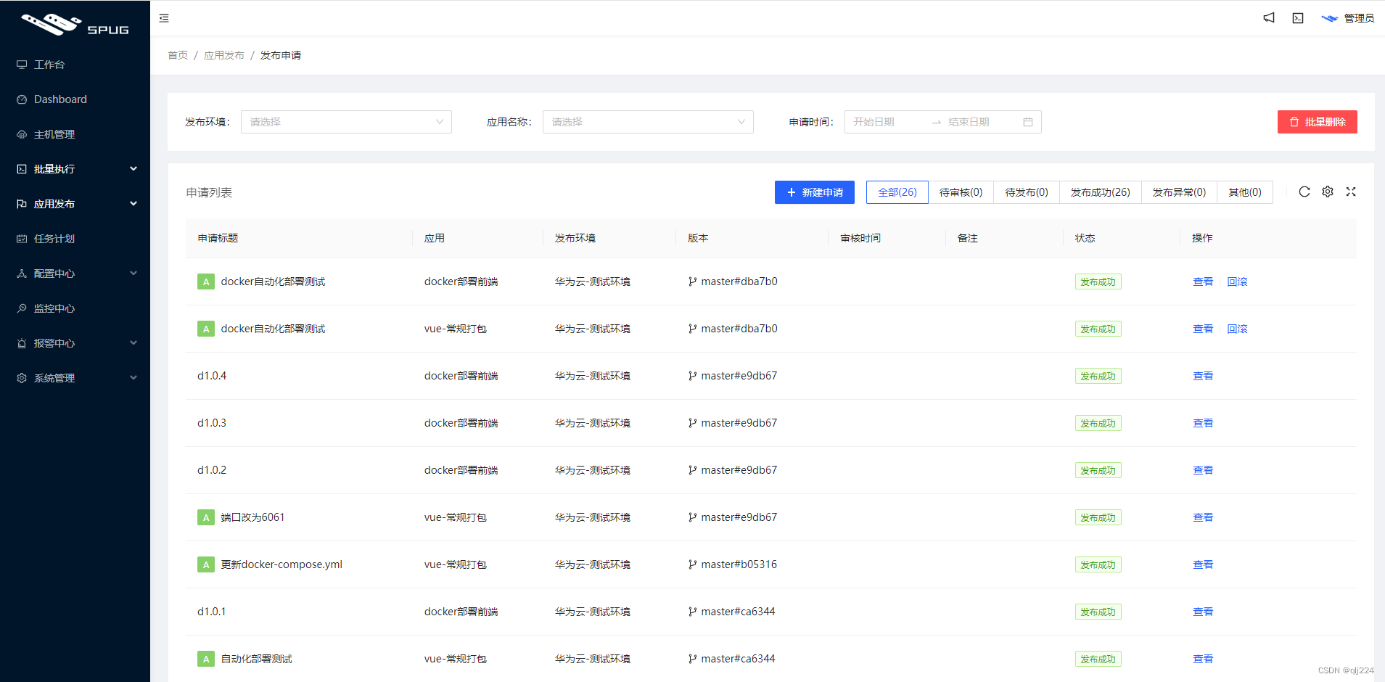Click the green A badge beside 端口改为6061
The height and width of the screenshot is (682, 1385).
point(206,517)
